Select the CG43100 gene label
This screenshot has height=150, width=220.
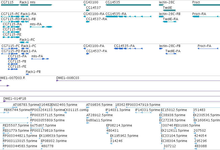(x=91, y=2)
